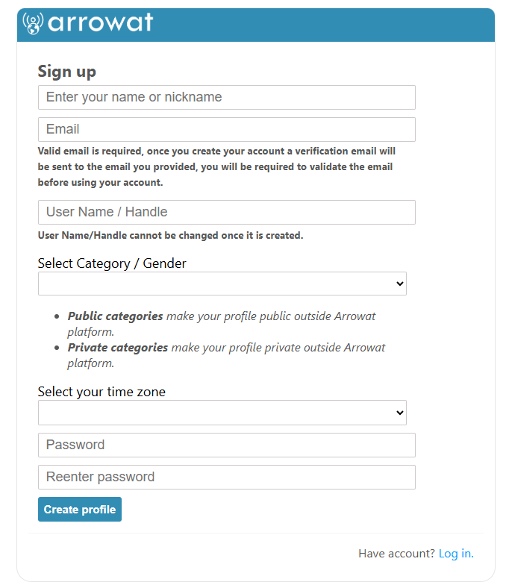Click the arrowat wordmark in the header
The height and width of the screenshot is (588, 509).
(101, 22)
